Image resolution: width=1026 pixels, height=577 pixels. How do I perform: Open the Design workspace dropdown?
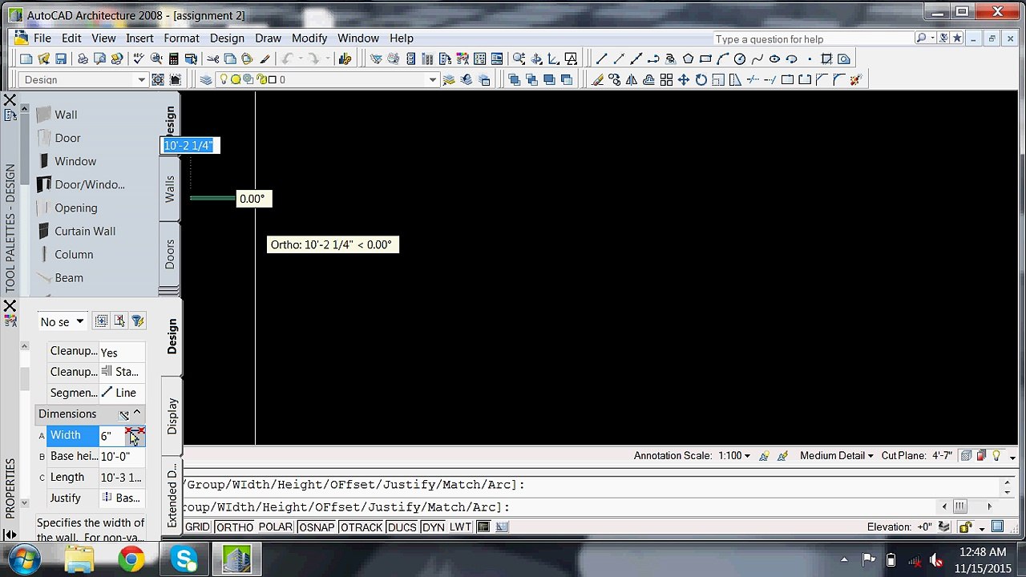tap(141, 79)
